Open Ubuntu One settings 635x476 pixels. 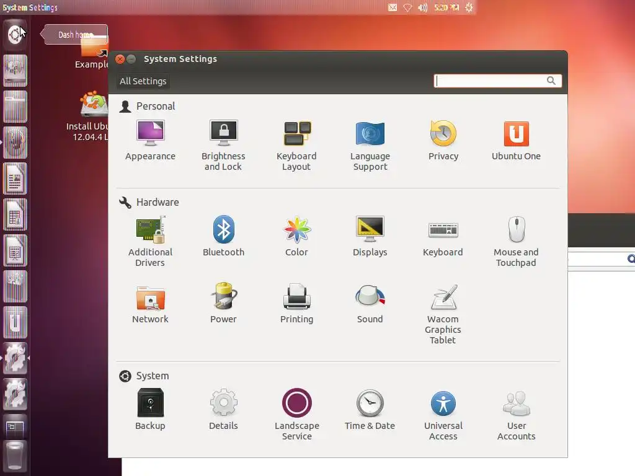(516, 141)
